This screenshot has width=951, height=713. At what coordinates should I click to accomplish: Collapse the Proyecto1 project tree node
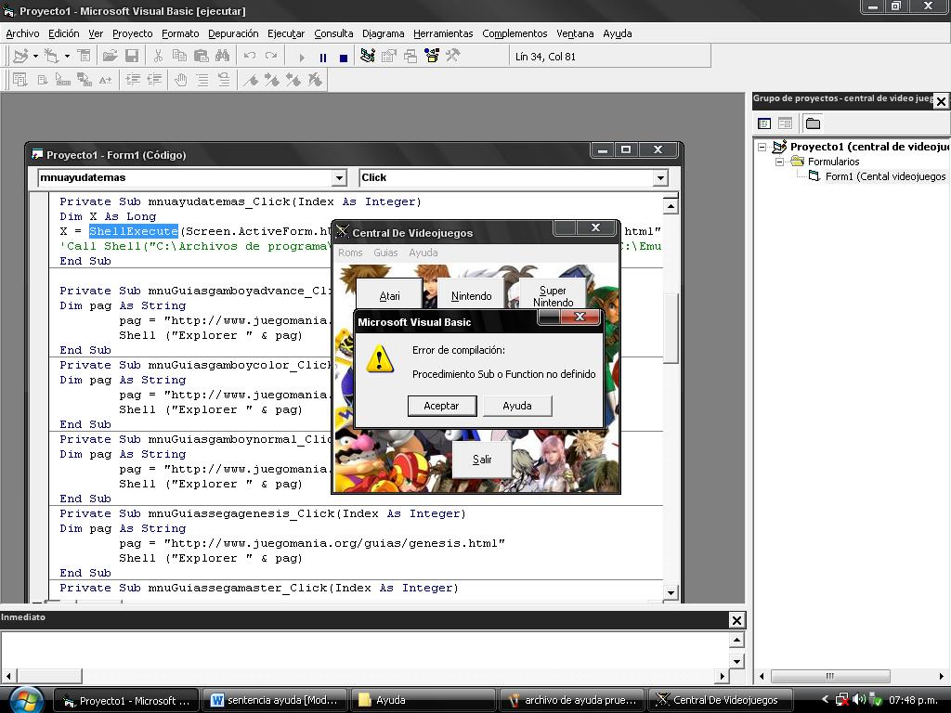[x=762, y=147]
